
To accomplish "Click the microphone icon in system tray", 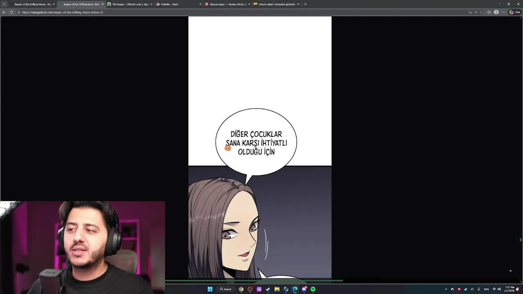I will pyautogui.click(x=478, y=289).
